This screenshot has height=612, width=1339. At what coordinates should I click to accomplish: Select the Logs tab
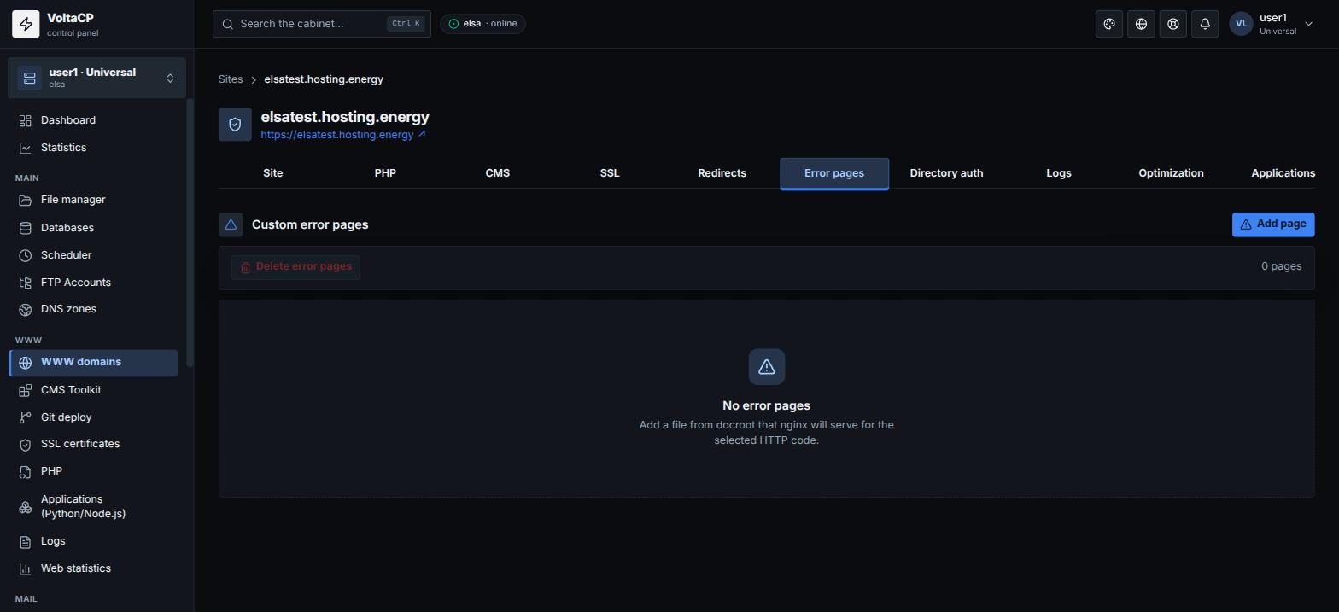(x=1059, y=173)
